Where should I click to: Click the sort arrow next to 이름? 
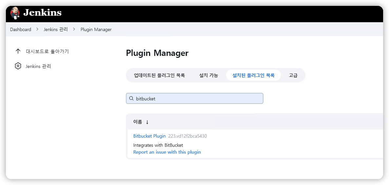point(147,122)
